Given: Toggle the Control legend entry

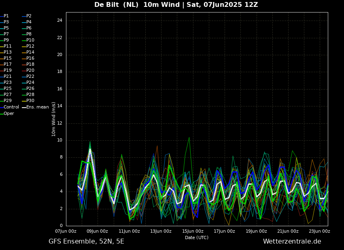Looking at the screenshot, I should pos(11,107).
